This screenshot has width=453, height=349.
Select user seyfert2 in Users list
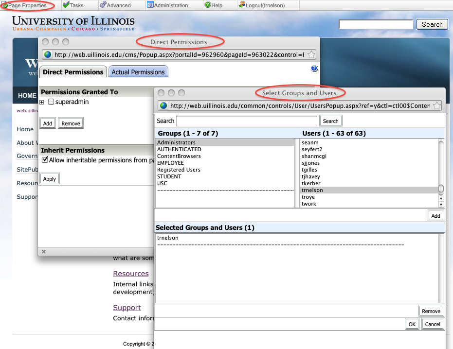[369, 149]
